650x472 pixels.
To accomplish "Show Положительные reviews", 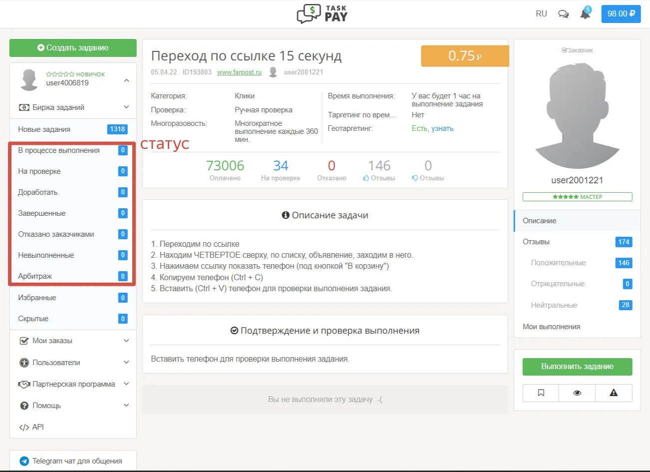I will pos(577,263).
